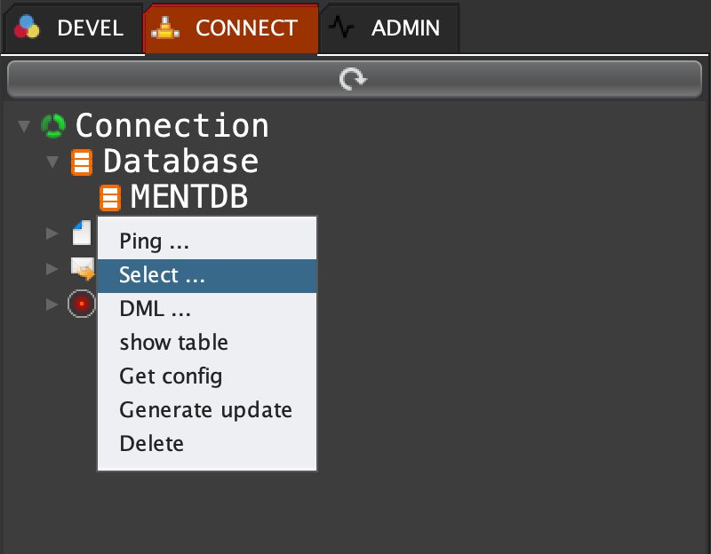Expand the mail envelope tree node
Screen dimensions: 711x554
point(52,268)
